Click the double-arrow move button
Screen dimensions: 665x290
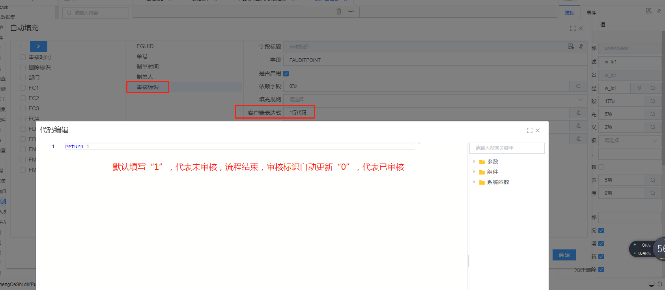(x=38, y=46)
